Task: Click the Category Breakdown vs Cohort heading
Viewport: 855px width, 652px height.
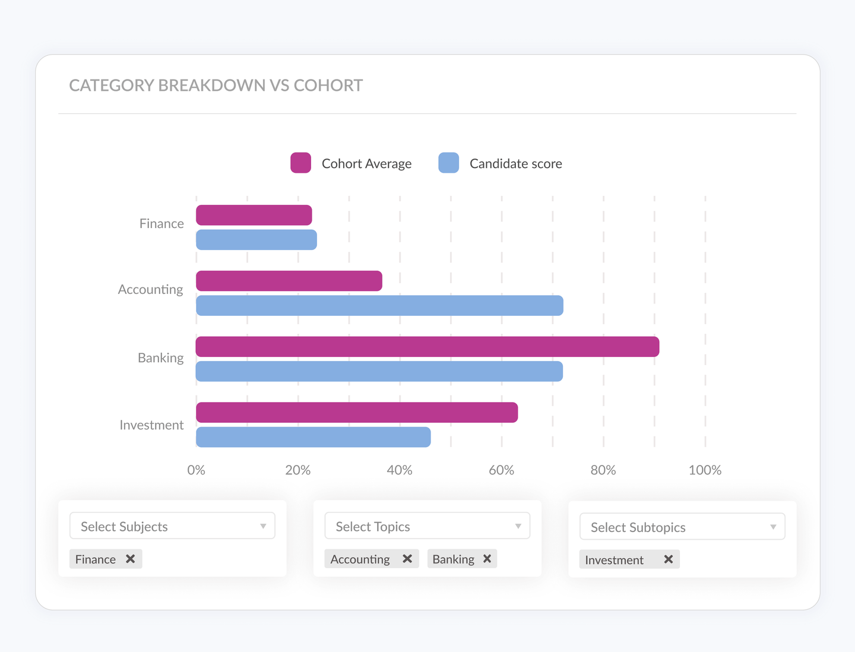Action: point(216,85)
